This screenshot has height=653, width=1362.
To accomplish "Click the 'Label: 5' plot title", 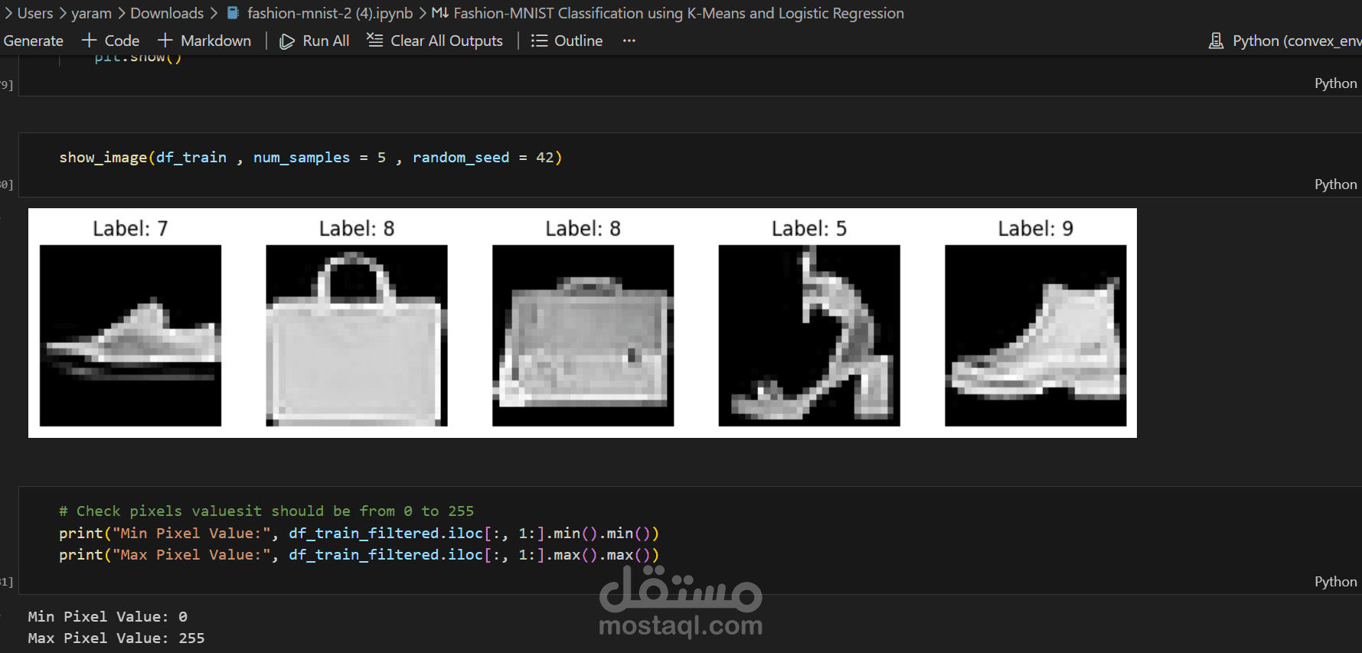I will [809, 228].
